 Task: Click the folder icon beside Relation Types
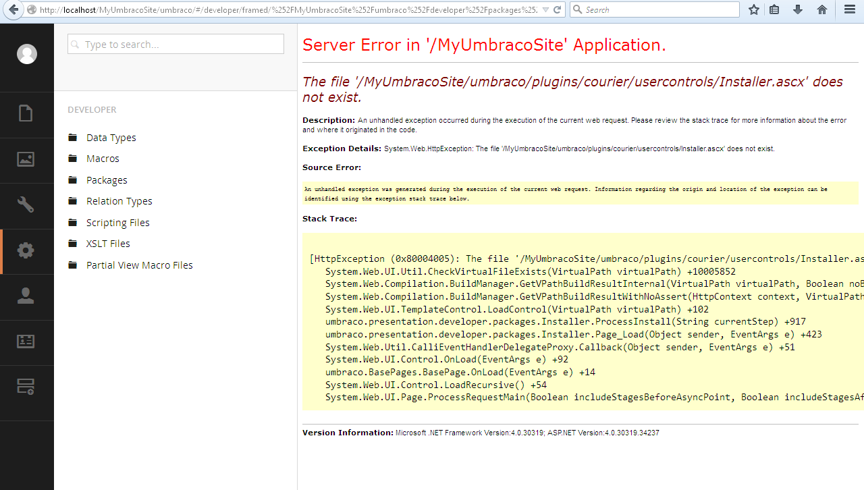(73, 201)
